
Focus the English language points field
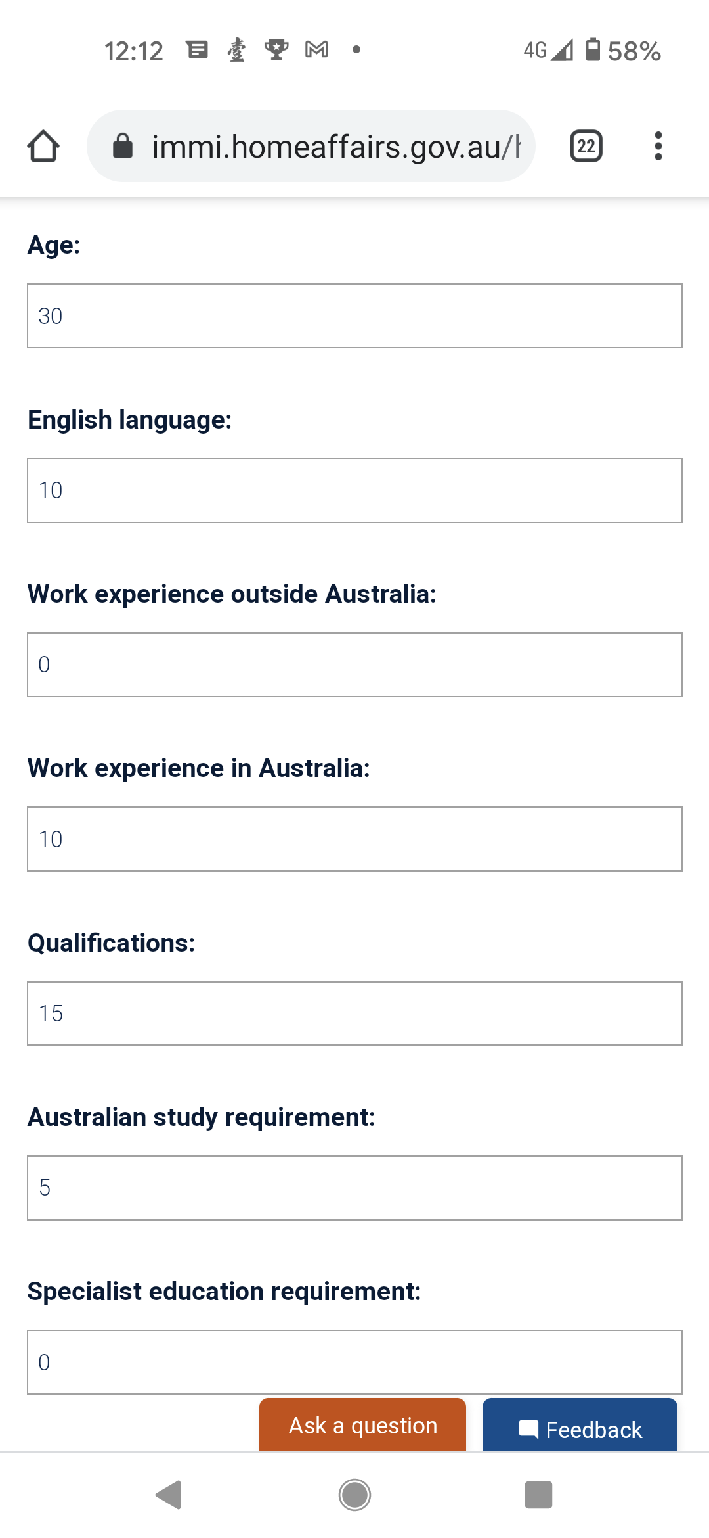click(x=354, y=491)
